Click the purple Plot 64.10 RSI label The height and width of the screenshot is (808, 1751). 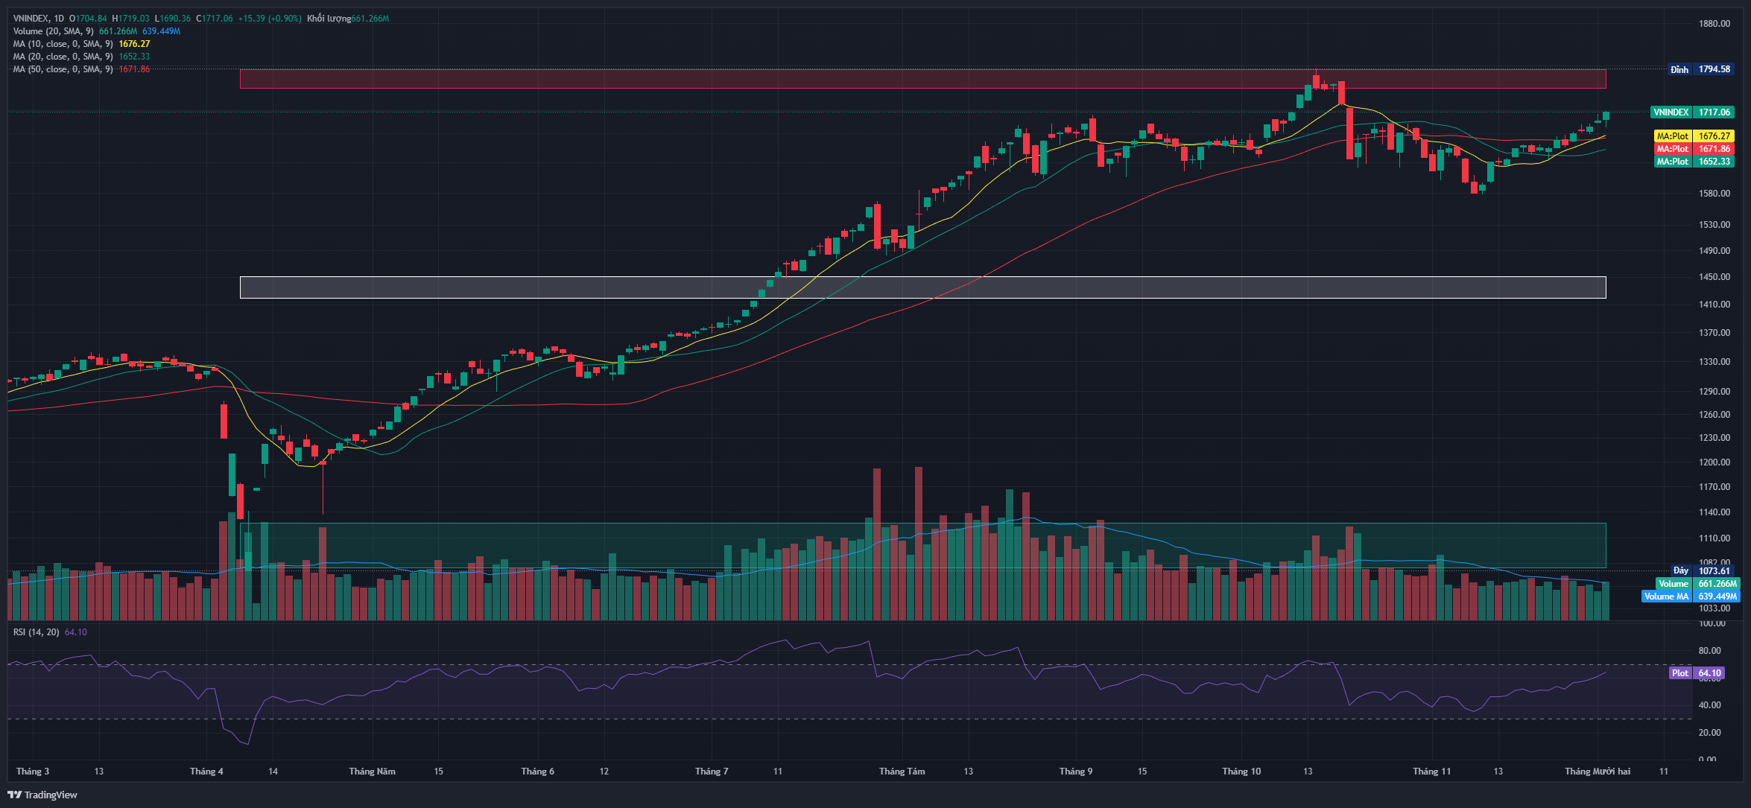click(x=1695, y=673)
